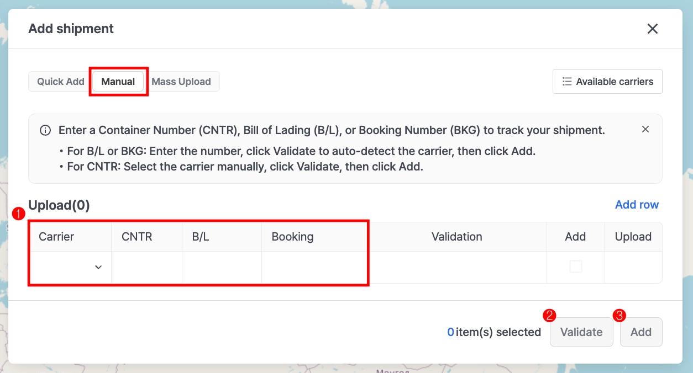Click into the B/L input cell
Screen dimensions: 693x373
point(222,267)
